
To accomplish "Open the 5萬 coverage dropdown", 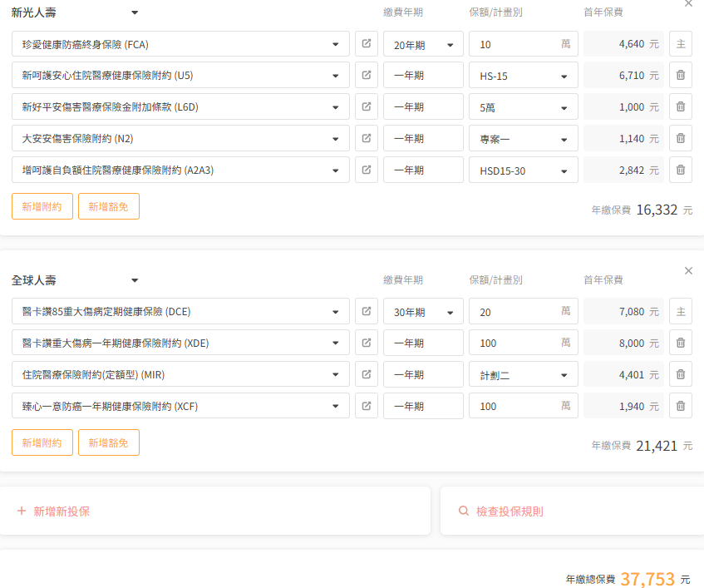I will pyautogui.click(x=524, y=107).
